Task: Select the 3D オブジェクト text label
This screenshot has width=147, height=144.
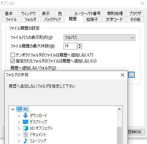Action: (x=41, y=128)
